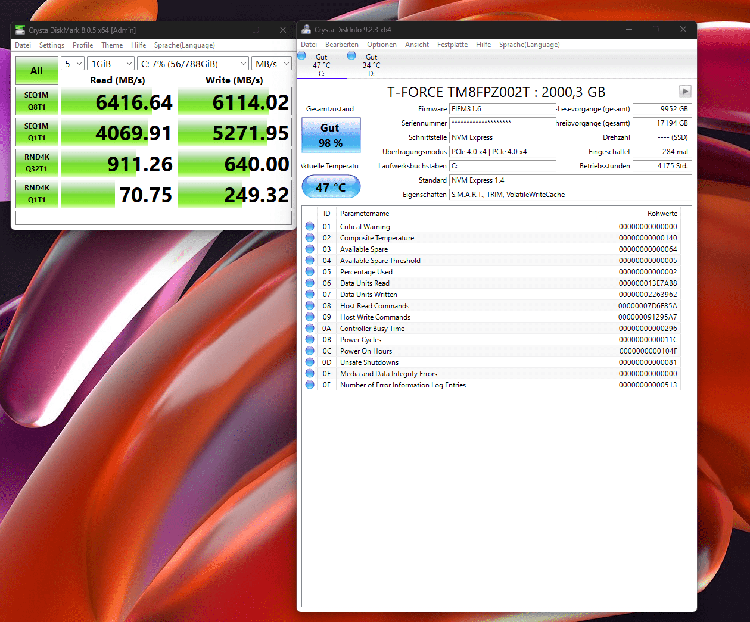Select the Power Cycles row
This screenshot has height=622, width=750.
coord(491,340)
